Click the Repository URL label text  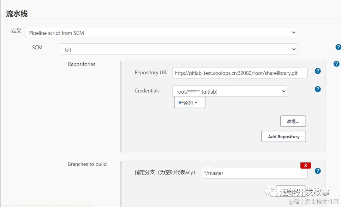click(152, 72)
